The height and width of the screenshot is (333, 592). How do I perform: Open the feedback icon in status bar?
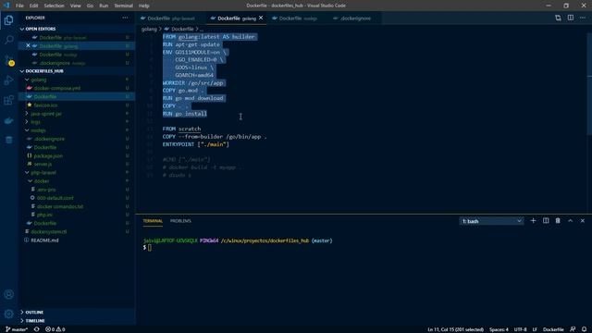tap(573, 329)
